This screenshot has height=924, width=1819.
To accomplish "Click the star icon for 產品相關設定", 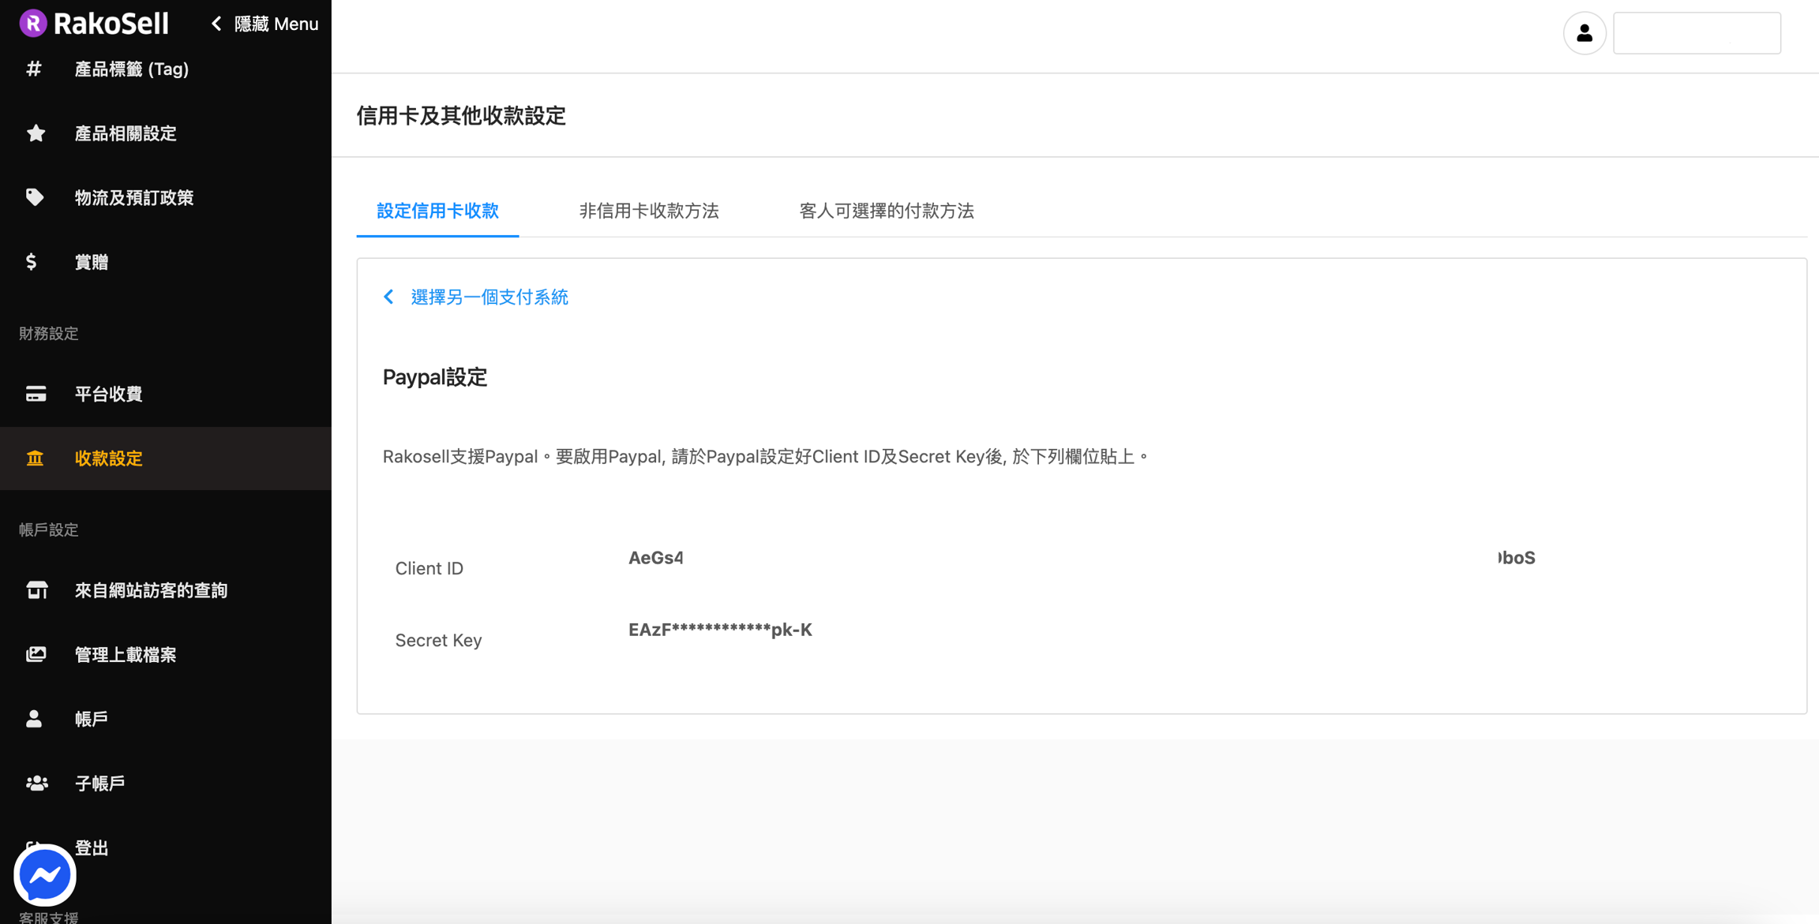I will 35,133.
